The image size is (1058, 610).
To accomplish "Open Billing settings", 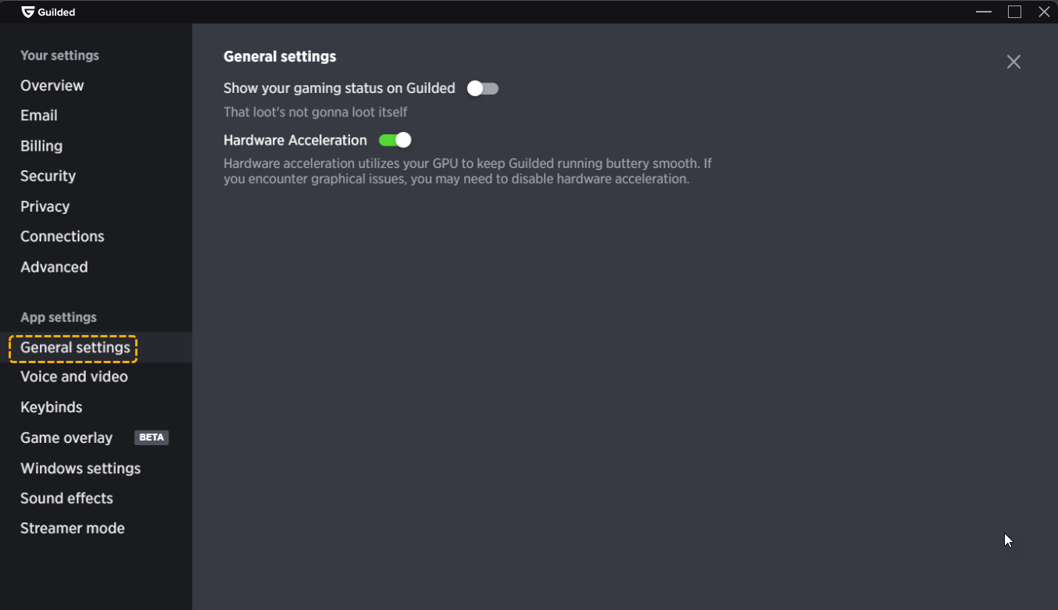I will coord(41,146).
